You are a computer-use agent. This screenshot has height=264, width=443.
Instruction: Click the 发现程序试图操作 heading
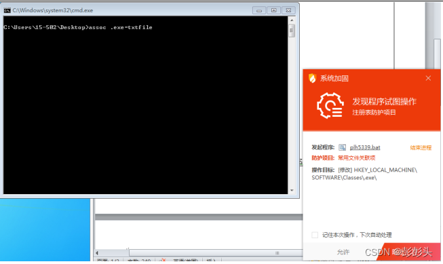[384, 102]
